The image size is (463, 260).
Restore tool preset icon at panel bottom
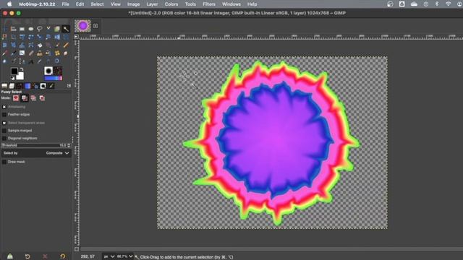point(27,256)
